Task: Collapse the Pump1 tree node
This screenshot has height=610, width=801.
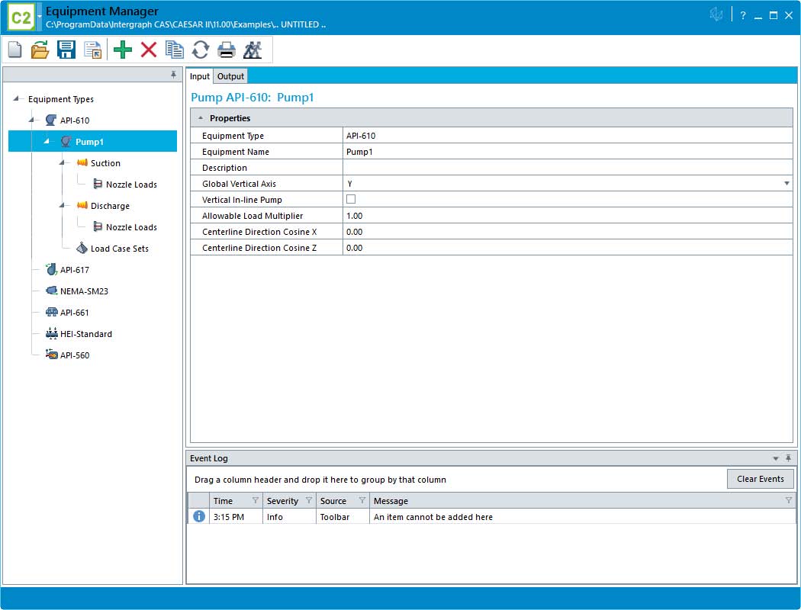Action: coord(47,141)
